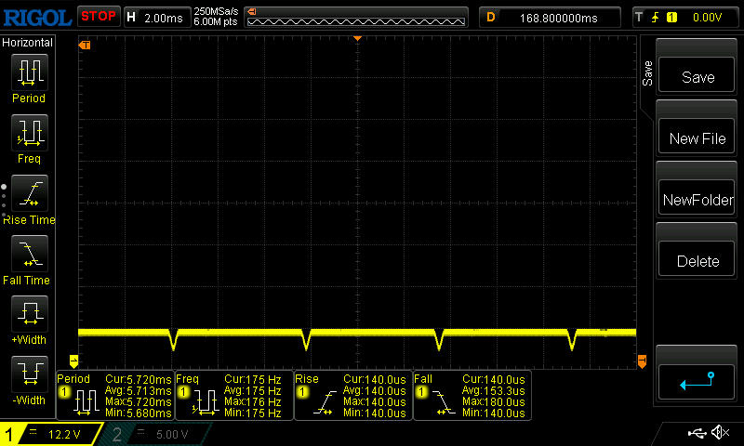The width and height of the screenshot is (744, 446).
Task: Click the Save vertical menu tab label
Action: (647, 73)
